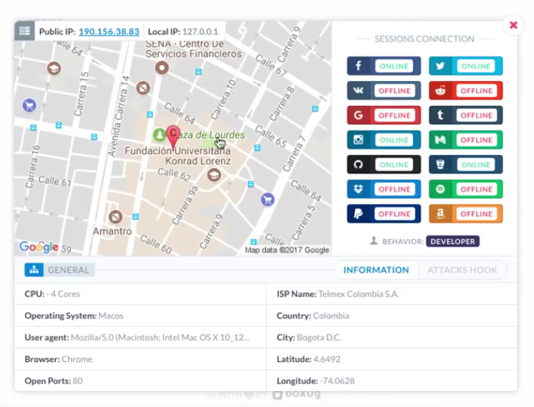This screenshot has width=534, height=407.
Task: Click the PayPal session icon
Action: pos(359,214)
